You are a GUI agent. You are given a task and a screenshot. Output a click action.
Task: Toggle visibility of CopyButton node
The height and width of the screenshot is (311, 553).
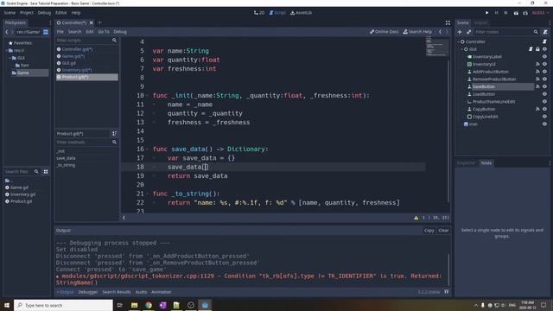(x=544, y=109)
